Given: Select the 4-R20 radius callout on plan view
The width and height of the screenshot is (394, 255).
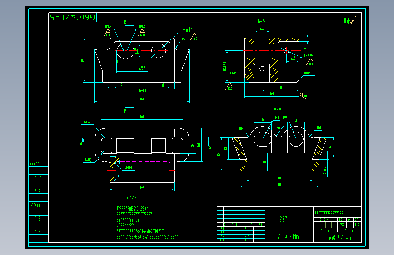Looking at the screenshot, I should [88, 160].
